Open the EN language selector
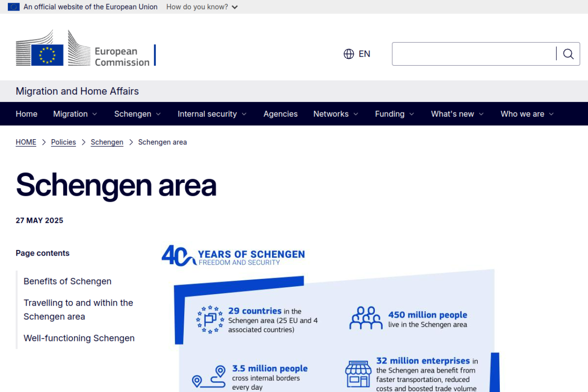588x392 pixels. [x=357, y=54]
